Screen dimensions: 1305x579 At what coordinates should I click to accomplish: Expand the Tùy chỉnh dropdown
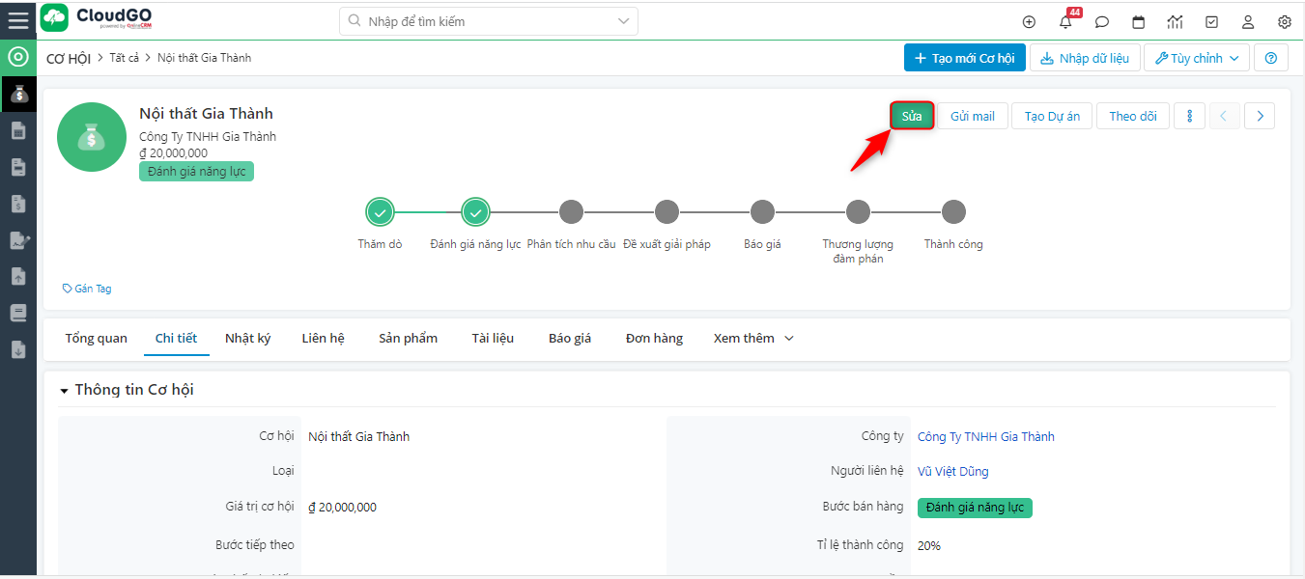coord(1196,58)
